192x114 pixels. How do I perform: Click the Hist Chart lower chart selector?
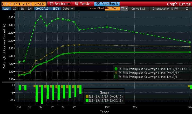112,9
